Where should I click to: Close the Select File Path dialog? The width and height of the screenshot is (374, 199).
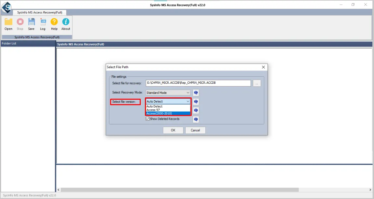[x=263, y=67]
